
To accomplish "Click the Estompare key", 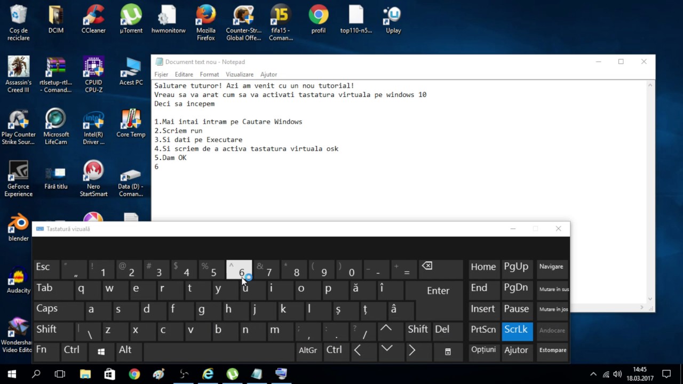I will 552,353.
